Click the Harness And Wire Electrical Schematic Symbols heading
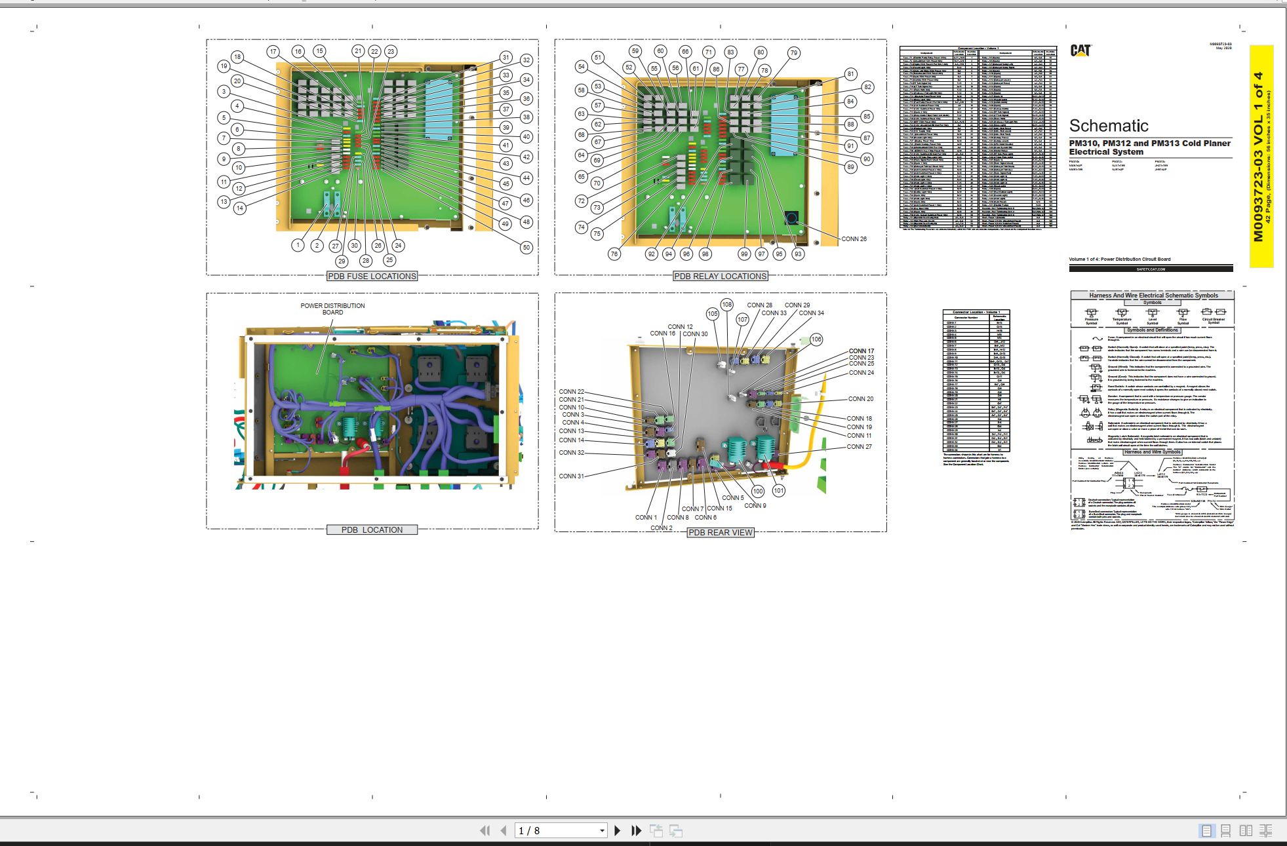The width and height of the screenshot is (1287, 846). 1153,296
